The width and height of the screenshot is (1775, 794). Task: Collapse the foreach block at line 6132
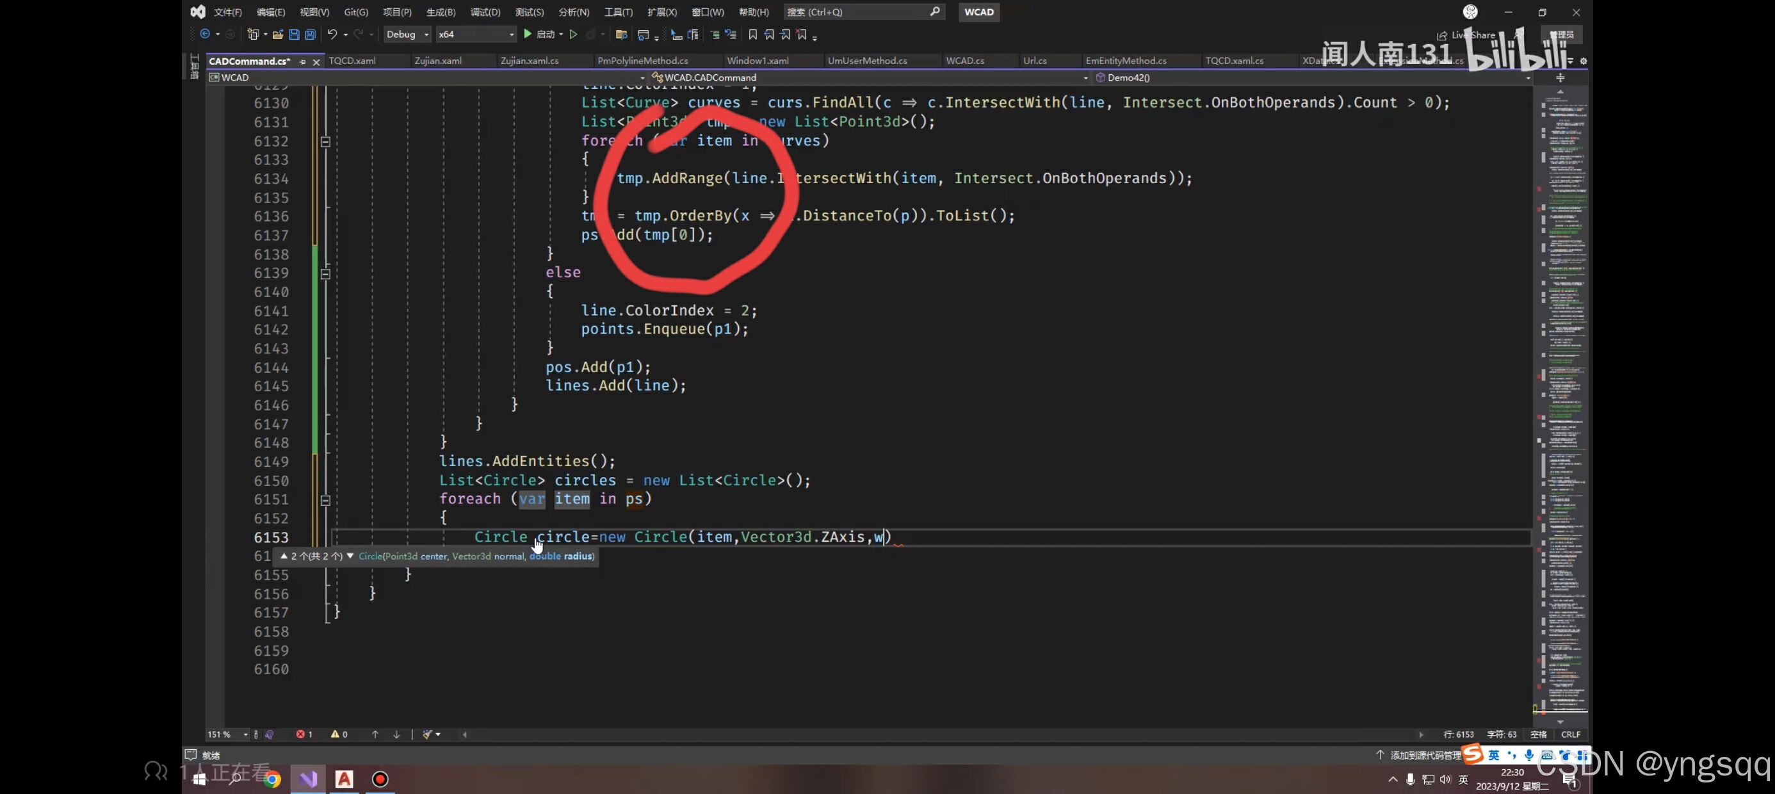pyautogui.click(x=325, y=142)
